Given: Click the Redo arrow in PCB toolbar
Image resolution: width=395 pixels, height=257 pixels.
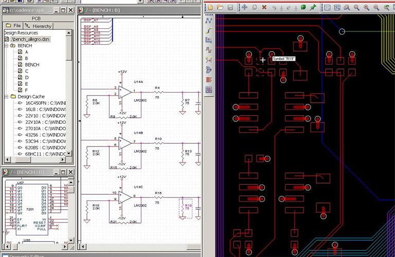Looking at the screenshot, I should (x=289, y=8).
